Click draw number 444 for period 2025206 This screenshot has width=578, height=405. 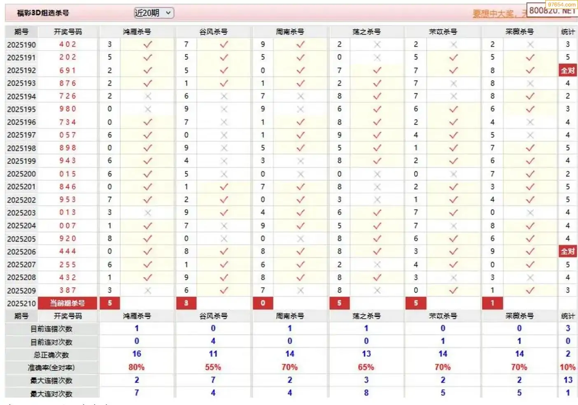68,251
